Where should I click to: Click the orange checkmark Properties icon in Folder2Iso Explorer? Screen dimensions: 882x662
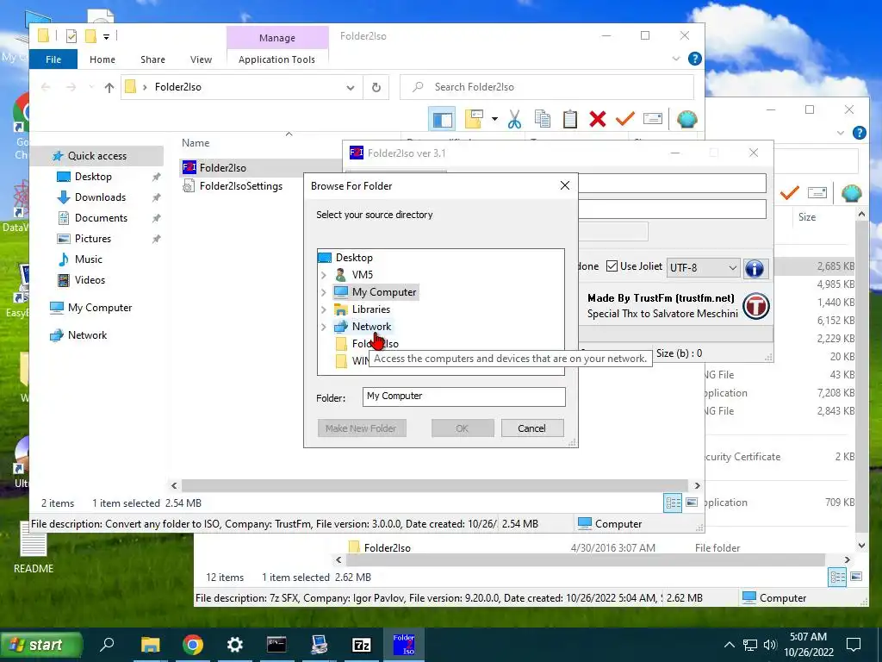coord(625,119)
